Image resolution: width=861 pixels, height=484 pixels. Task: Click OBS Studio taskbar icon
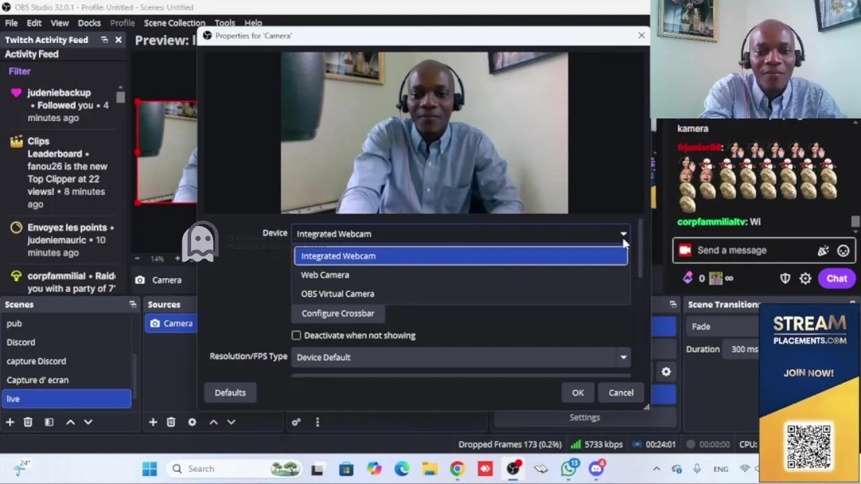[513, 469]
